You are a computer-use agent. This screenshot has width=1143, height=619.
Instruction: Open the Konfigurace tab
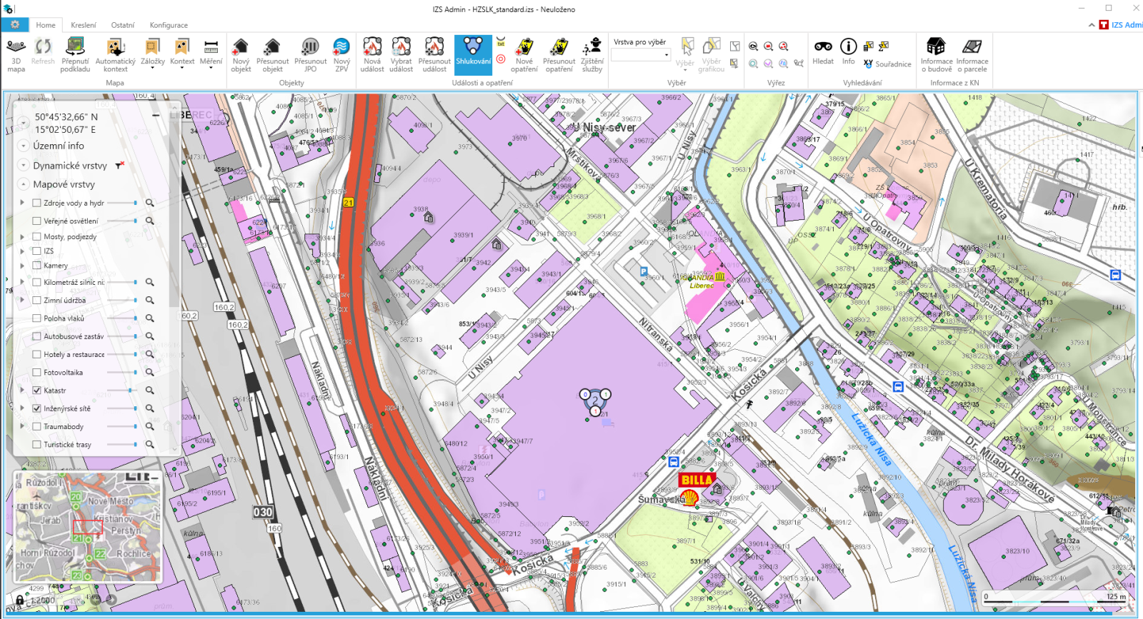click(169, 25)
